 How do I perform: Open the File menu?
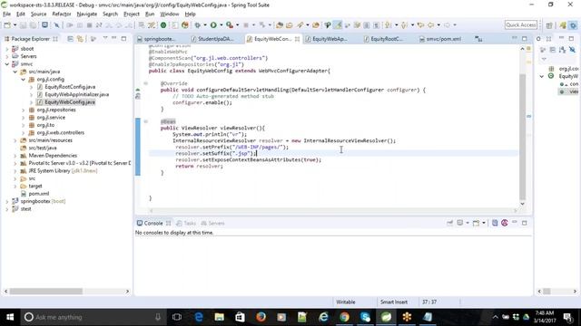(x=6, y=14)
